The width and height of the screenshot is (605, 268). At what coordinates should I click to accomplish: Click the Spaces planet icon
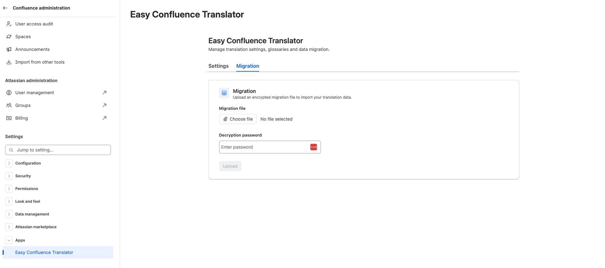coord(9,37)
